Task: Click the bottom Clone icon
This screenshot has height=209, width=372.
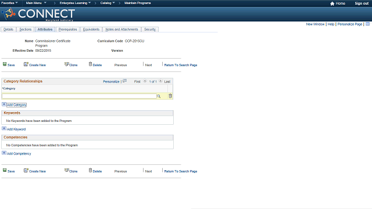Action: [x=67, y=170]
